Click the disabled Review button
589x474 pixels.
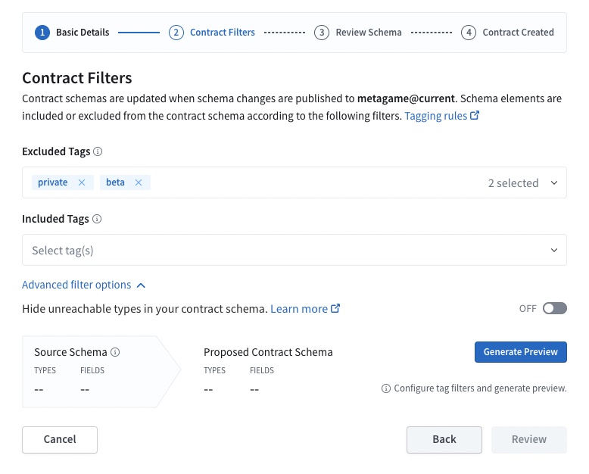(529, 439)
